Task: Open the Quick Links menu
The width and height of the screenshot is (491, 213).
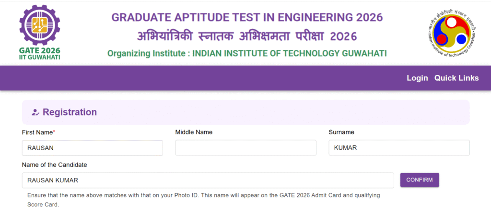Action: 456,78
